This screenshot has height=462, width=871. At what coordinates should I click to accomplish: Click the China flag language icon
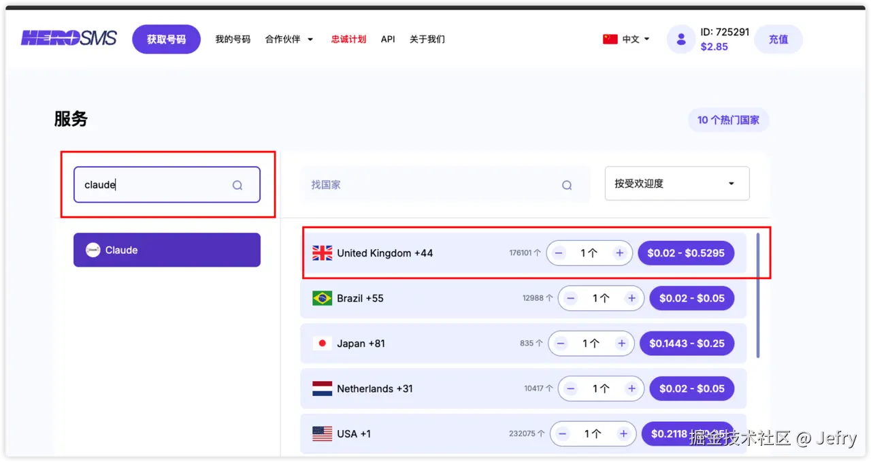click(610, 39)
